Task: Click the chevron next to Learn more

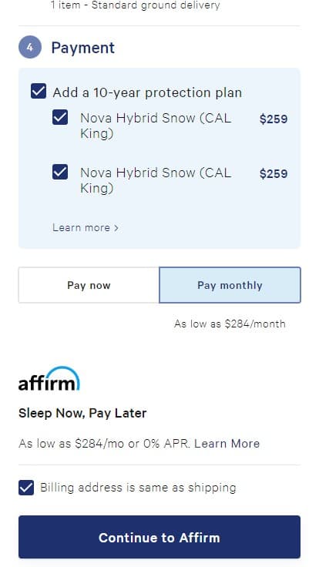Action: (x=116, y=228)
